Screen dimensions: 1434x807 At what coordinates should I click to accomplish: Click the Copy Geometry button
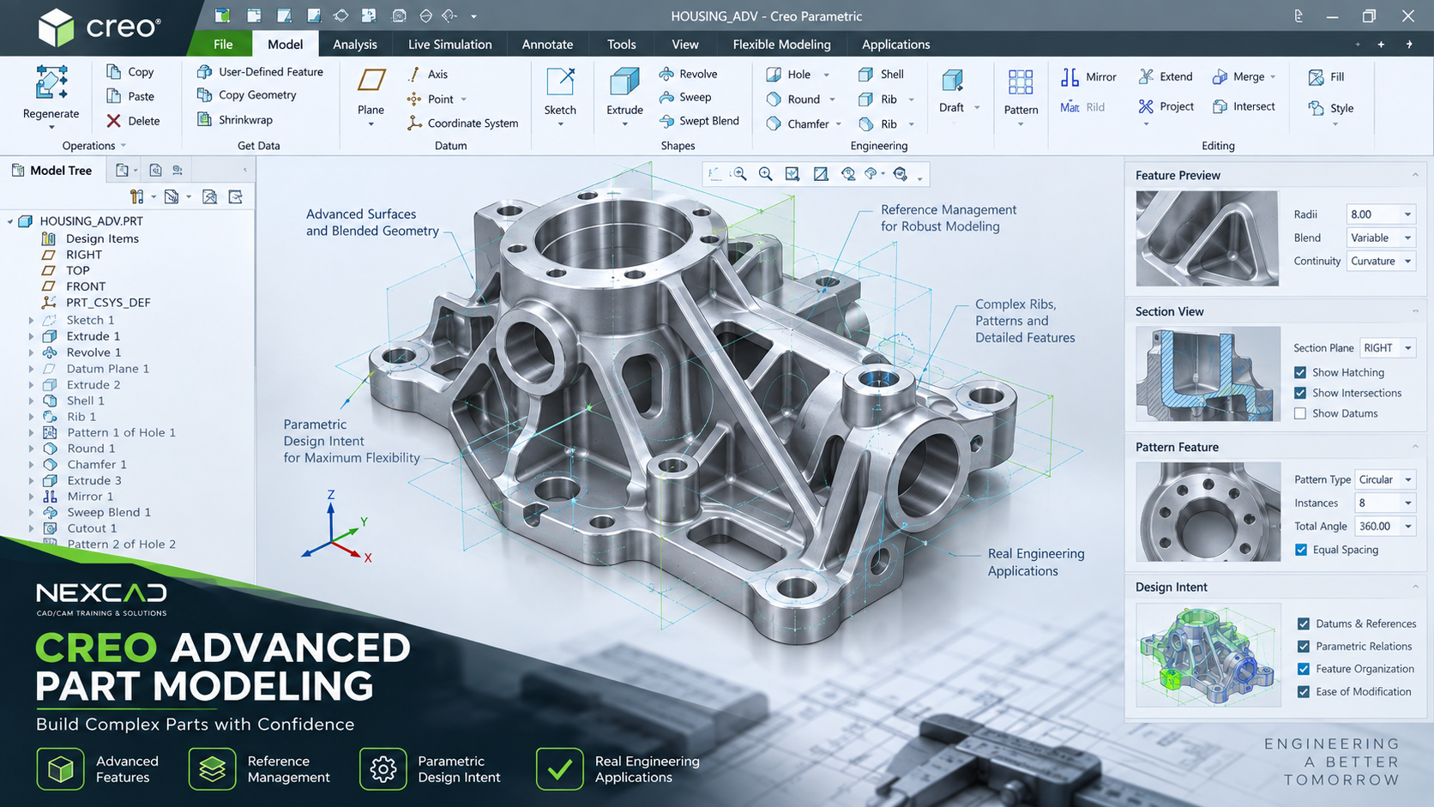(x=247, y=95)
